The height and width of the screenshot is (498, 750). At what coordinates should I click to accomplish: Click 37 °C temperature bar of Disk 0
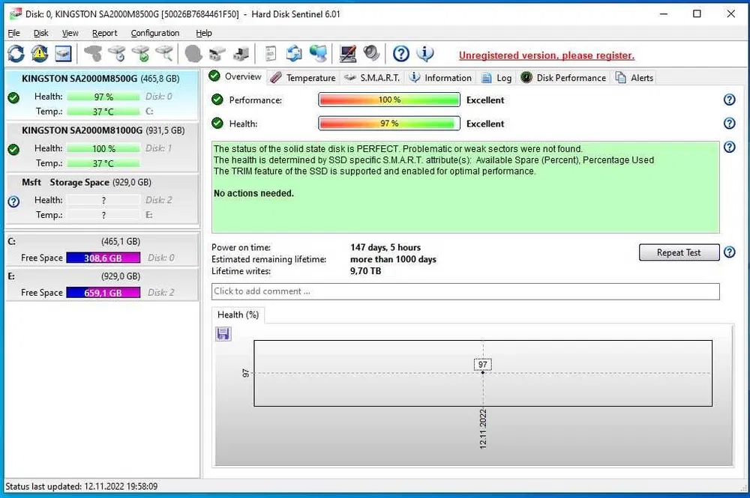[x=103, y=112]
